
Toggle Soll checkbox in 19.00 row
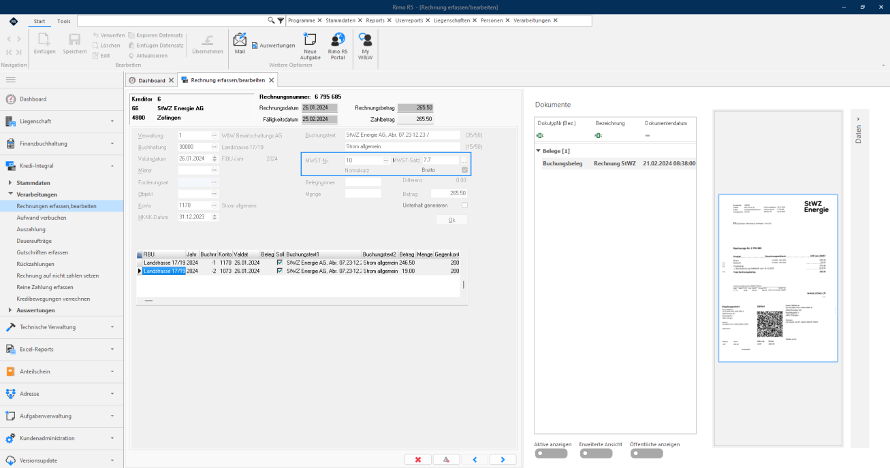(x=279, y=271)
